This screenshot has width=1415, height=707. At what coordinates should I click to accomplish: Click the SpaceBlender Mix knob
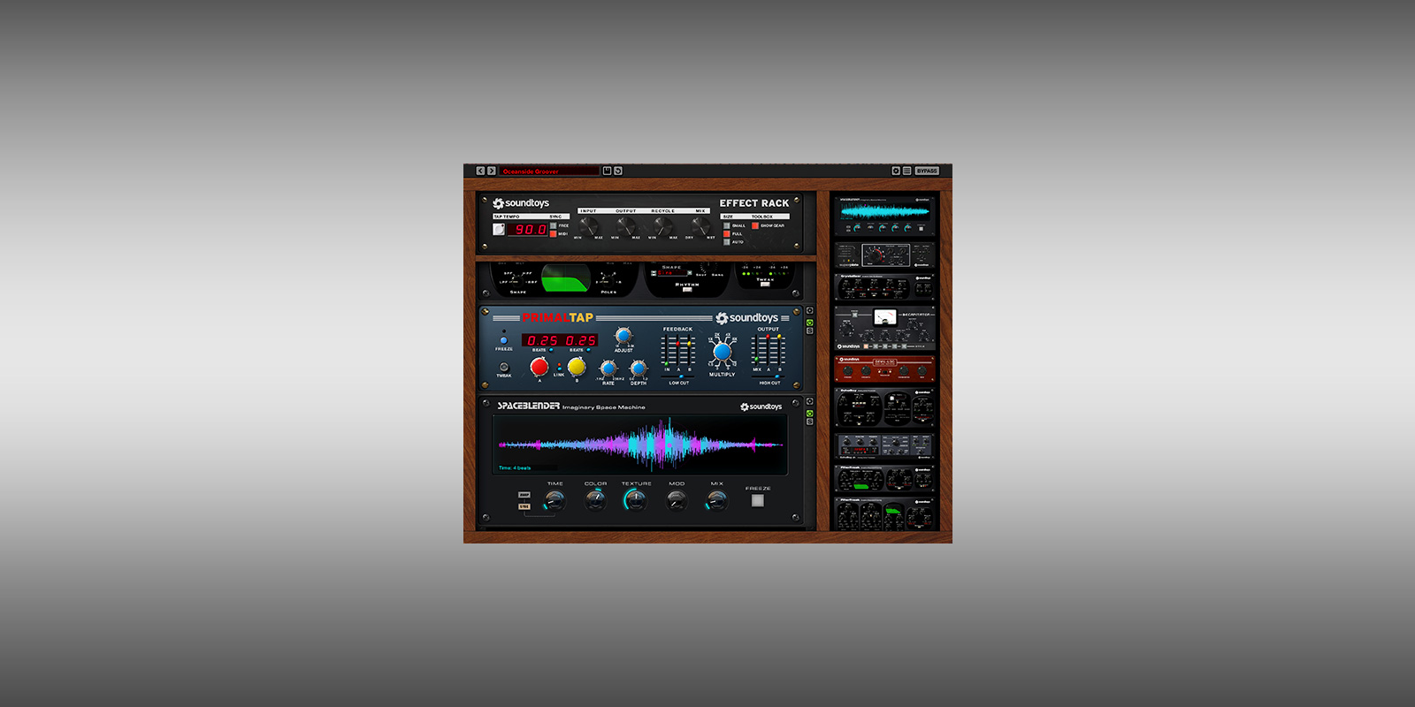pos(717,501)
